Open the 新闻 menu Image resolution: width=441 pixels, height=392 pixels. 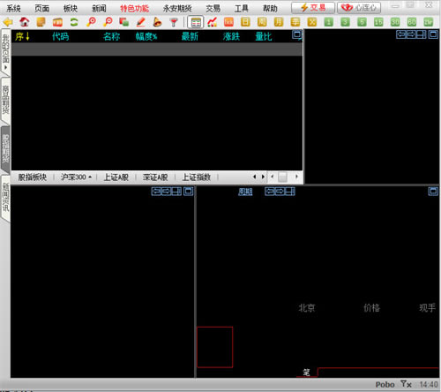(x=99, y=8)
